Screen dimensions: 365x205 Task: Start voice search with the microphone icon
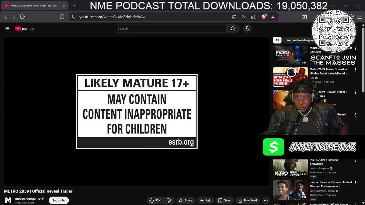(247, 28)
